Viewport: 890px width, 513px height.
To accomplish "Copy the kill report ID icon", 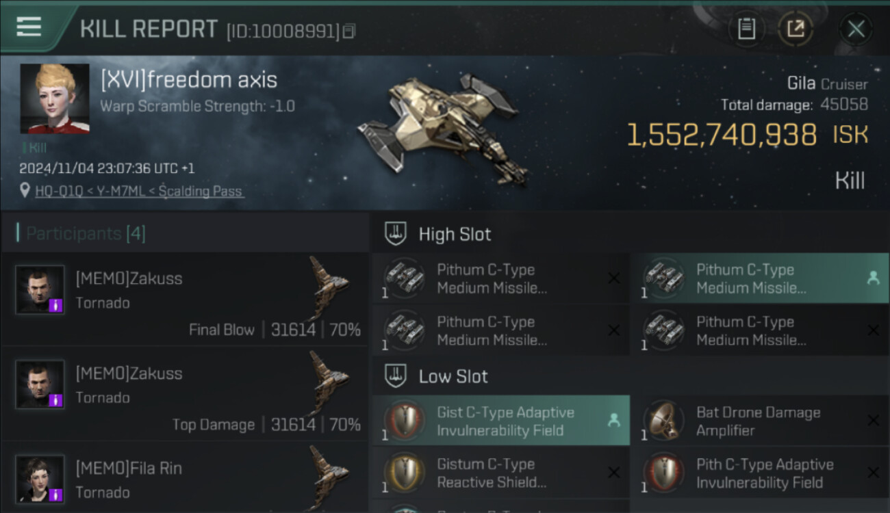I will 349,31.
